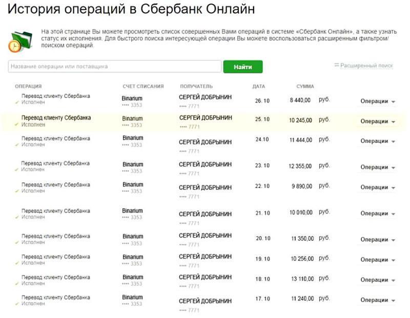Click the checkmark icon for the 21.10 transfer
This screenshot has height=318, width=410.
coord(17,217)
